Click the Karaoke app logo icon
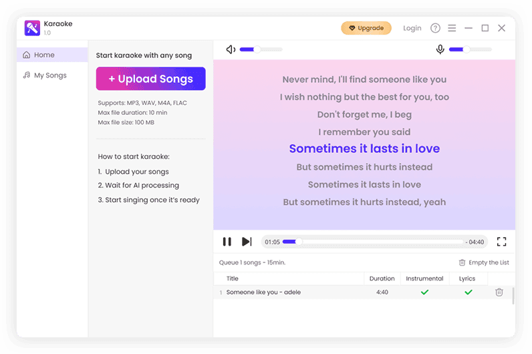The image size is (532, 354). pyautogui.click(x=32, y=28)
